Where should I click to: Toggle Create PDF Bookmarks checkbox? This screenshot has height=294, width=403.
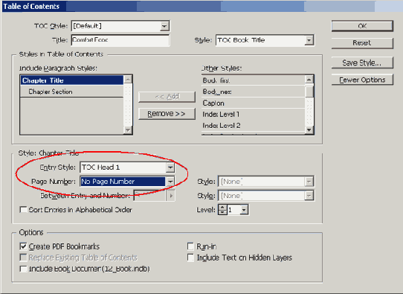tap(23, 246)
